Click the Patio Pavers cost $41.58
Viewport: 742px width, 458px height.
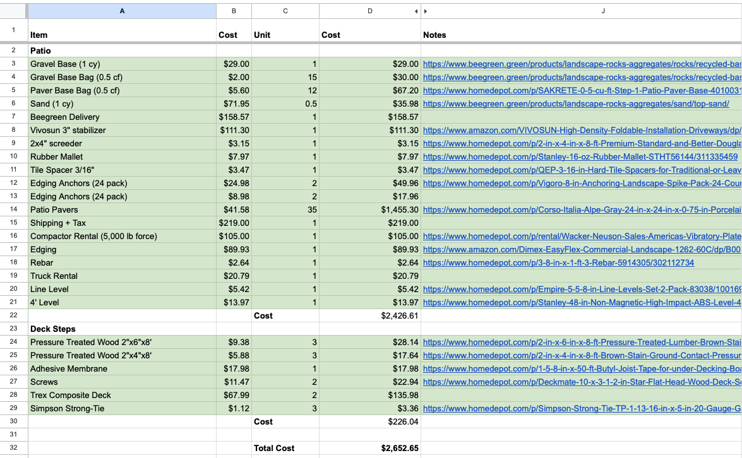click(x=234, y=209)
